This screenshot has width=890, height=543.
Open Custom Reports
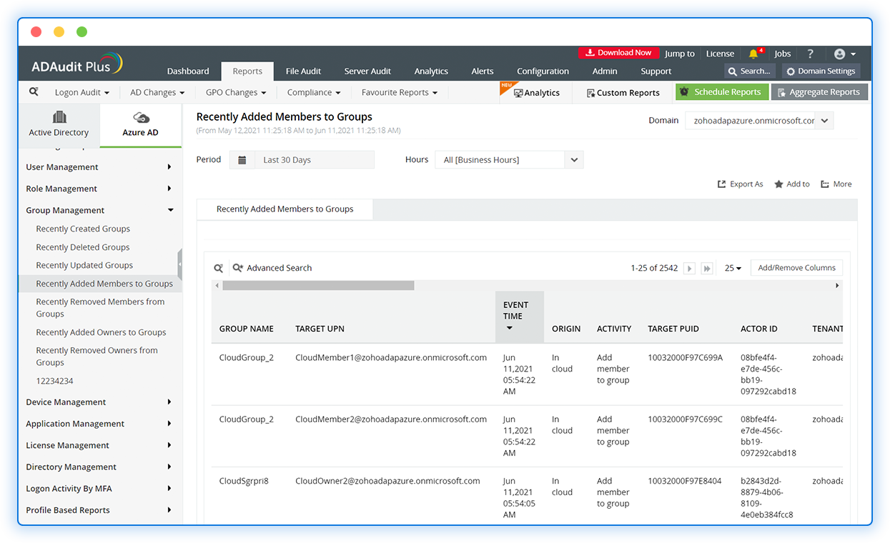[623, 92]
